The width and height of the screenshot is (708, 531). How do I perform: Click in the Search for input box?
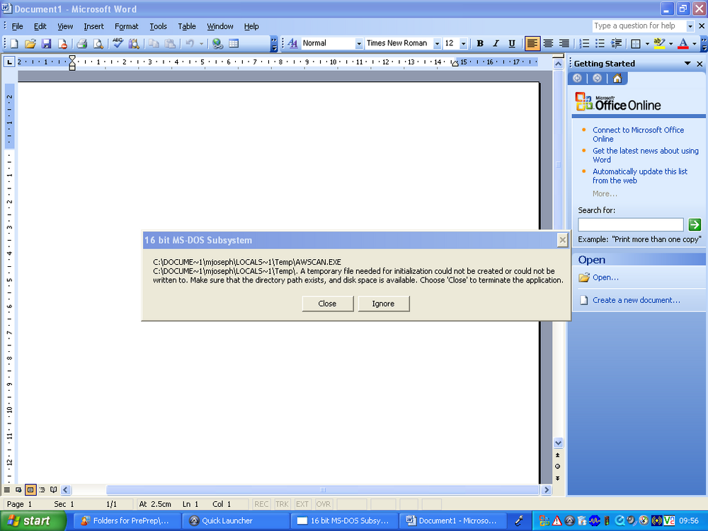click(x=630, y=224)
